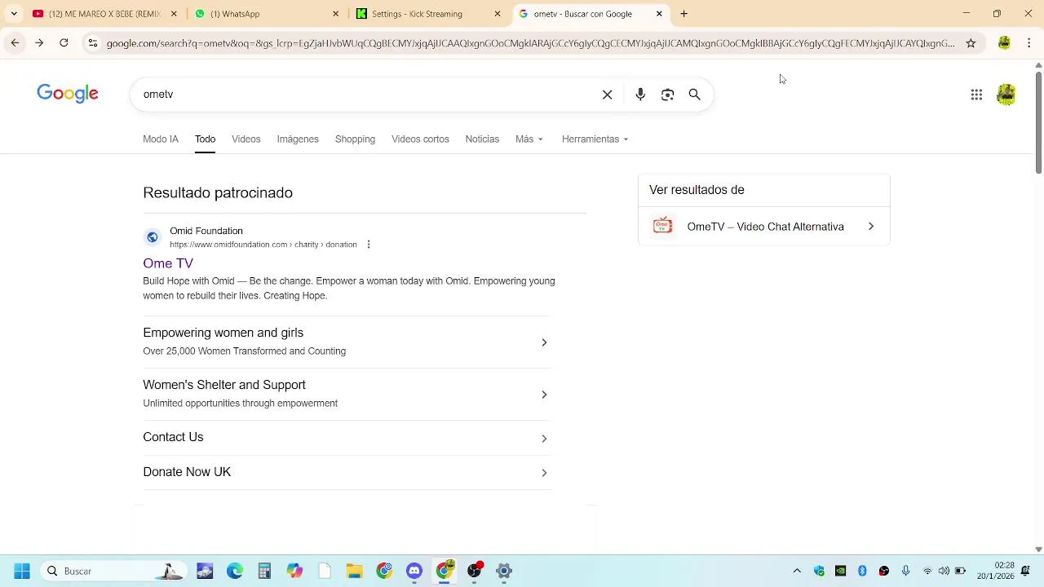Viewport: 1044px width, 587px height.
Task: Open microphone tray icon
Action: click(x=905, y=571)
